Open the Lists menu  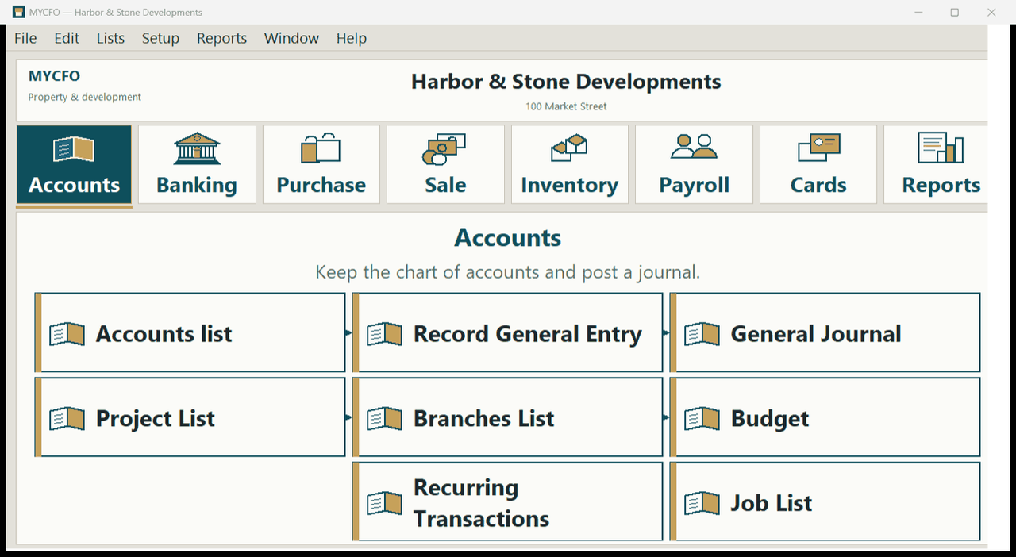tap(110, 38)
